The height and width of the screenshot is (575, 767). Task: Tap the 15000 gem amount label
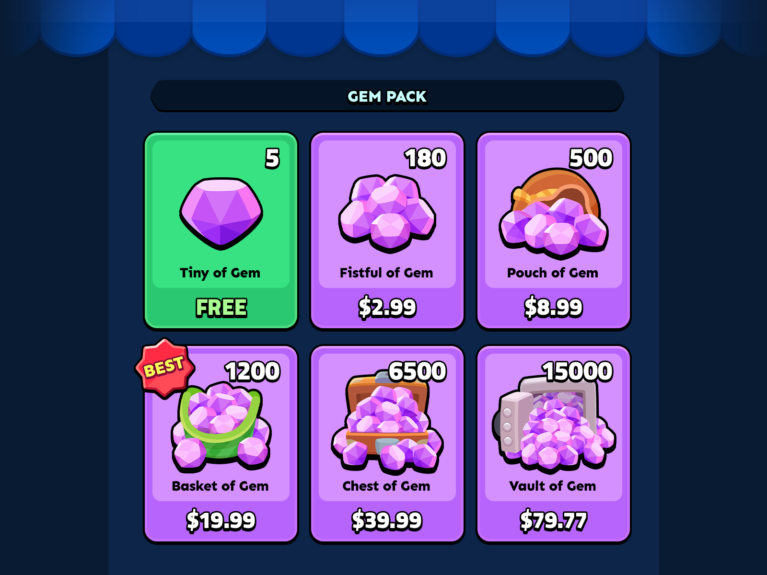(x=578, y=371)
